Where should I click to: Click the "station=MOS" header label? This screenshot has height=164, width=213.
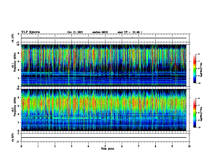[100, 32]
